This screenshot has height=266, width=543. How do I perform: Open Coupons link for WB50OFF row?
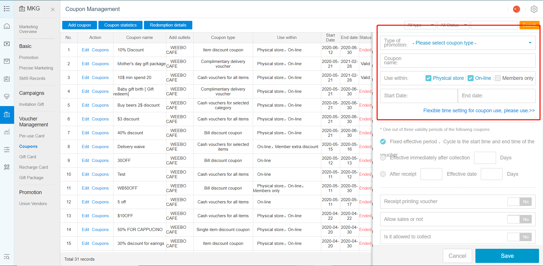(x=100, y=188)
